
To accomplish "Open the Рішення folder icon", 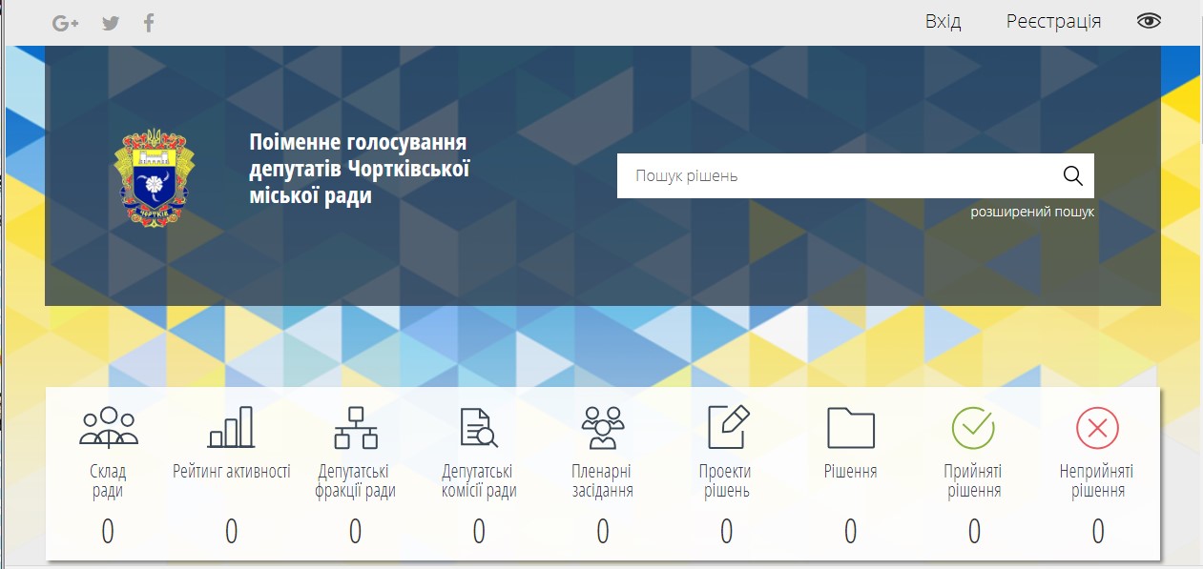I will (x=850, y=427).
